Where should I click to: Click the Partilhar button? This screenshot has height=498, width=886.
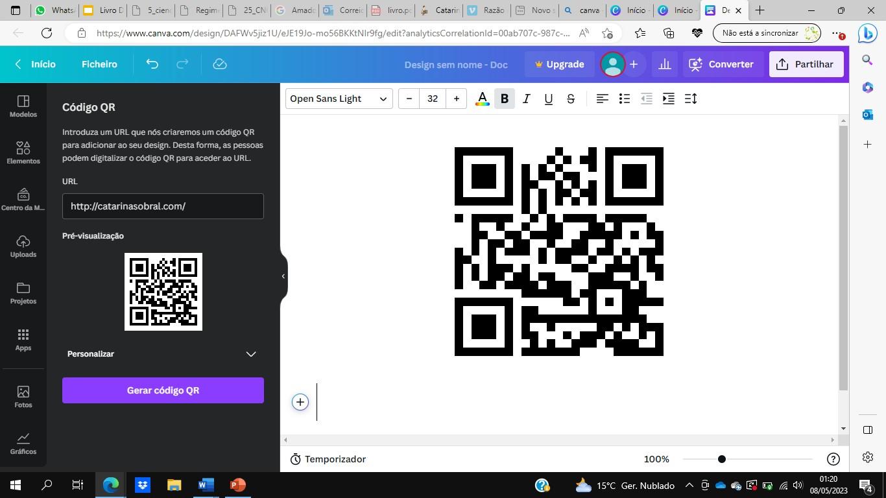[x=806, y=64]
